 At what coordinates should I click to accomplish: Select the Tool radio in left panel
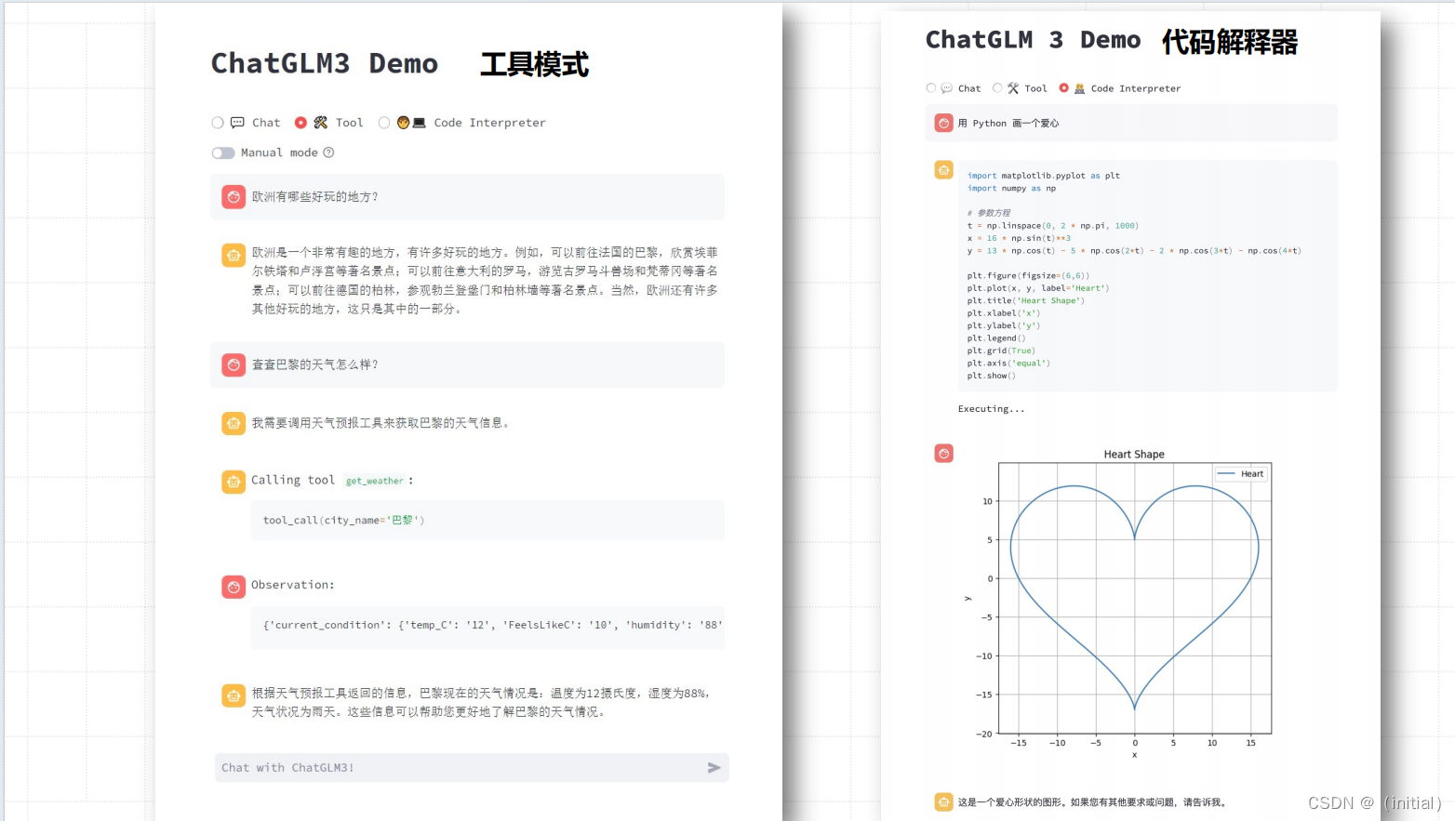300,123
